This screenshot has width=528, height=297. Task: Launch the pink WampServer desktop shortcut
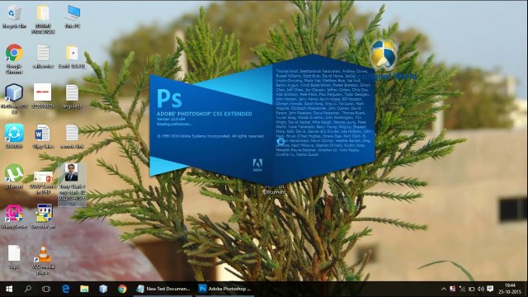pyautogui.click(x=14, y=216)
